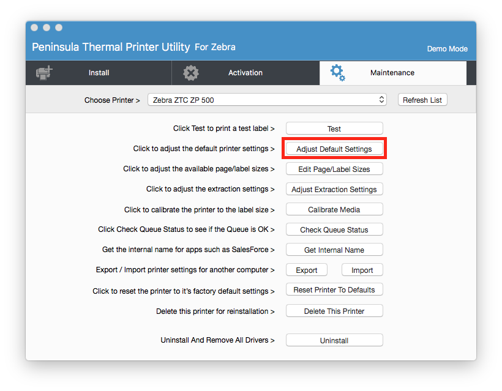Click the Calibrate Media button

[334, 209]
